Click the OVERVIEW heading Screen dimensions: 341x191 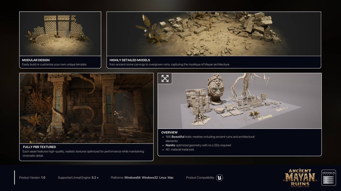coord(169,132)
